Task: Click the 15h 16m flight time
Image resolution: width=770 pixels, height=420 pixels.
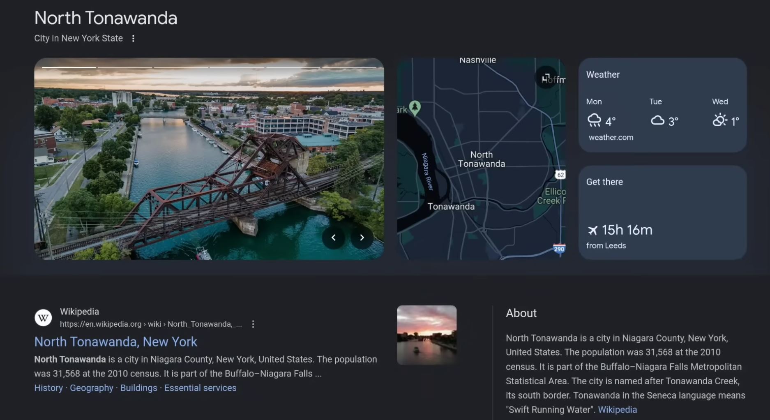Action: [x=627, y=230]
